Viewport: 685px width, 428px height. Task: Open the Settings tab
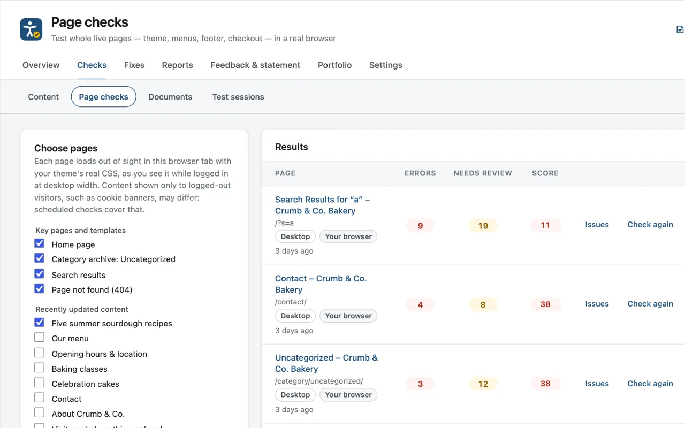pyautogui.click(x=386, y=65)
